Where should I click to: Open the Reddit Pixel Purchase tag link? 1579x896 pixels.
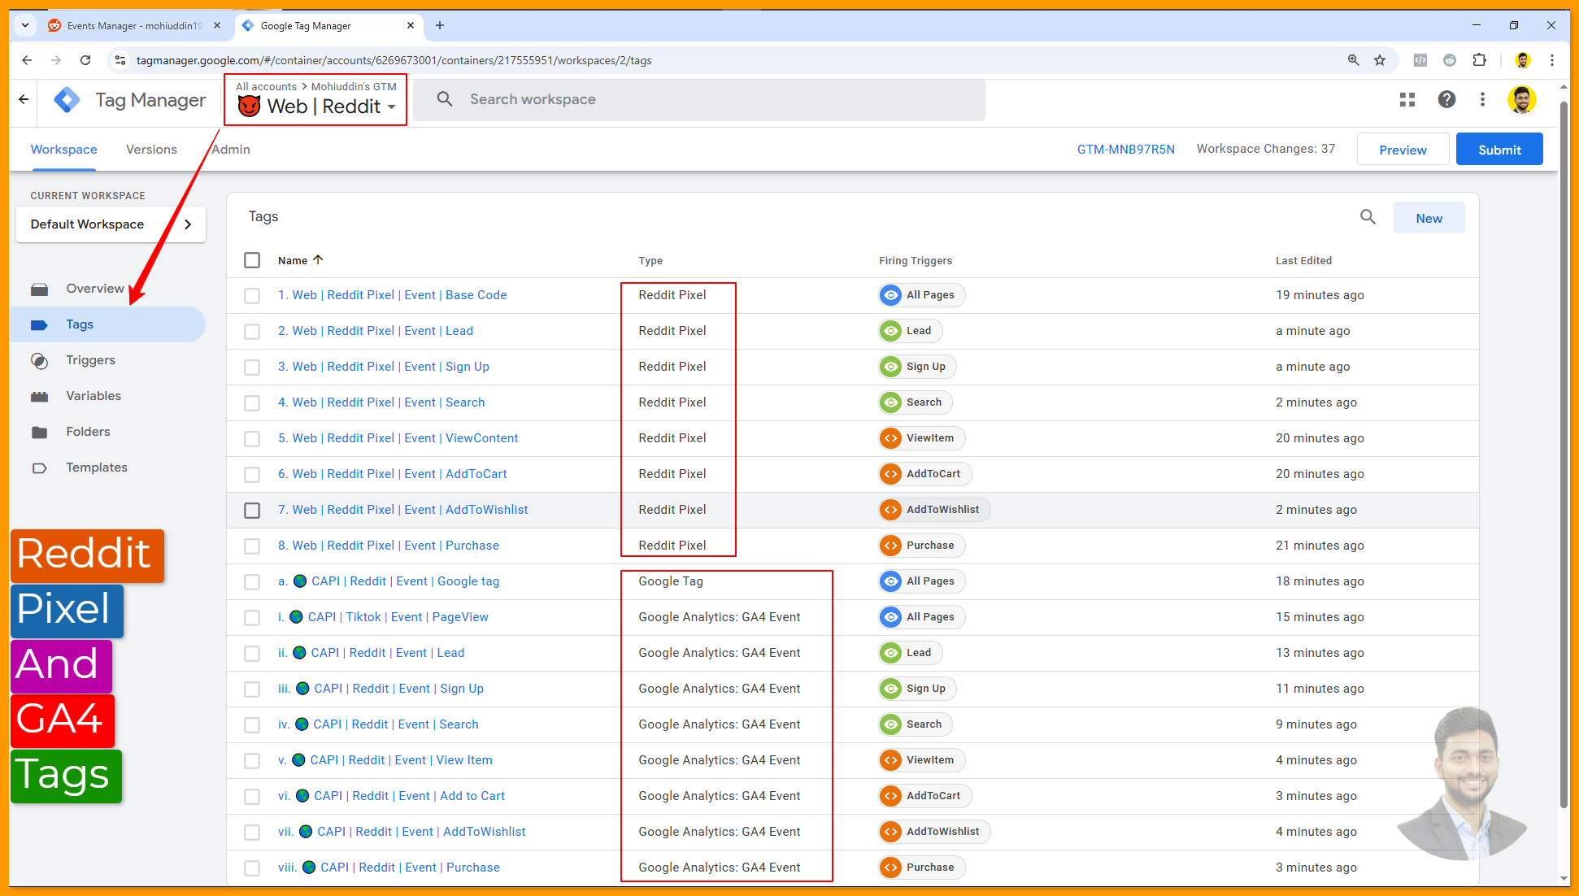389,546
